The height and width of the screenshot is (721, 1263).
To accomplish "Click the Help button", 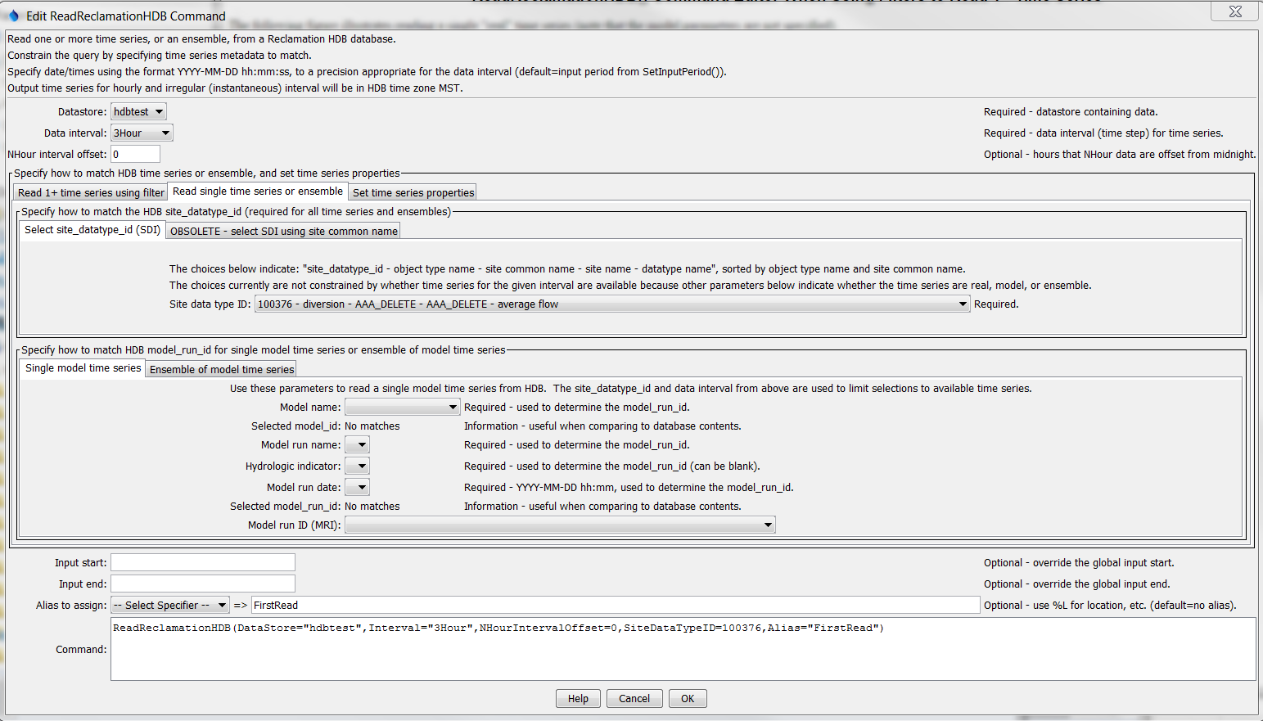I will point(578,698).
